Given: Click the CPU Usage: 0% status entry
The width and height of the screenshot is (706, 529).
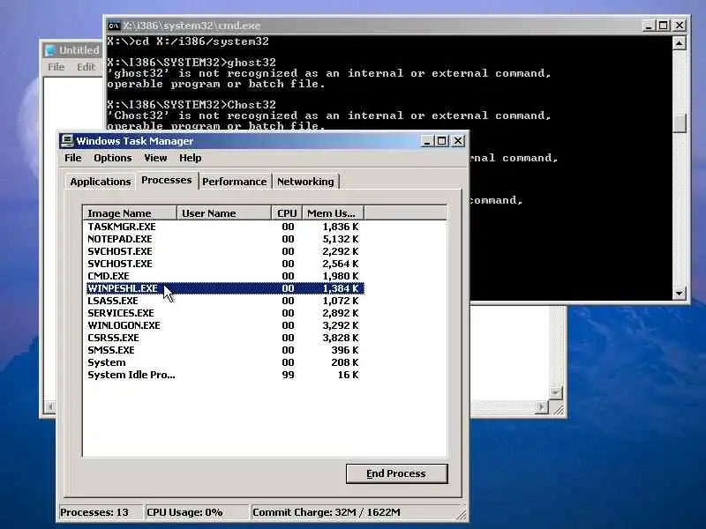Looking at the screenshot, I should (x=196, y=512).
